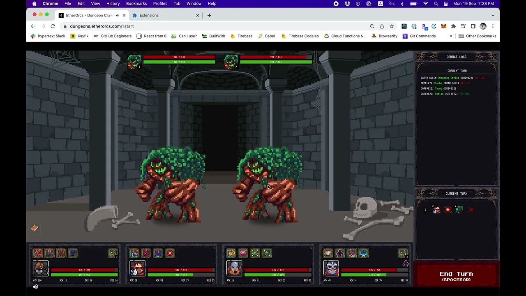This screenshot has width=526, height=296.
Task: Open Spotlight search in the menu bar
Action: pyautogui.click(x=436, y=4)
